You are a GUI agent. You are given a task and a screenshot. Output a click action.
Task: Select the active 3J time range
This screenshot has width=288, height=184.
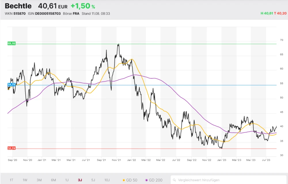[x=80, y=180]
